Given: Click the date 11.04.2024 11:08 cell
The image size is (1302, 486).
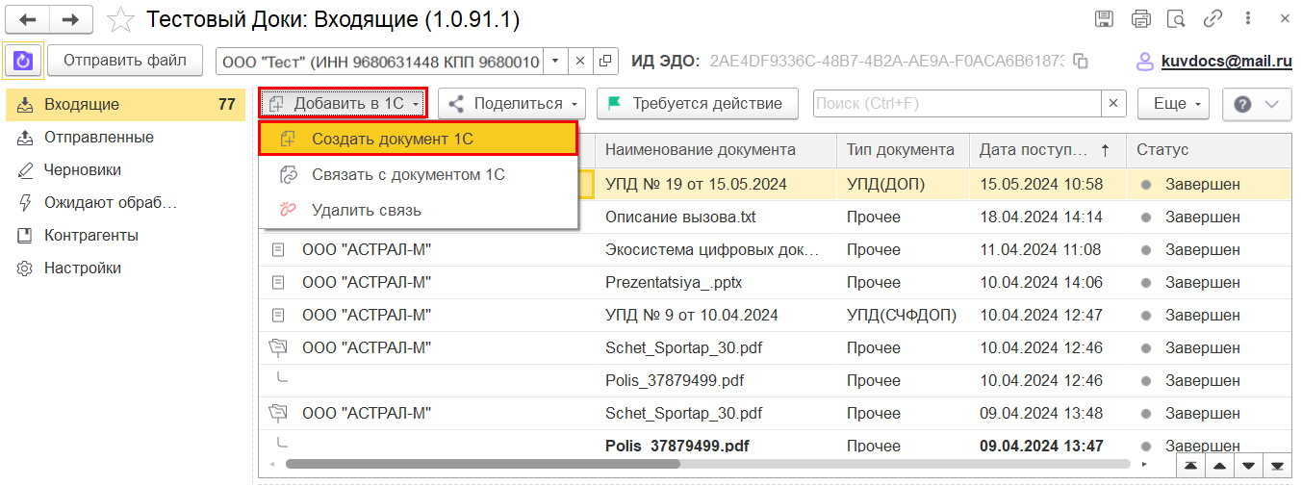Looking at the screenshot, I should point(1041,250).
